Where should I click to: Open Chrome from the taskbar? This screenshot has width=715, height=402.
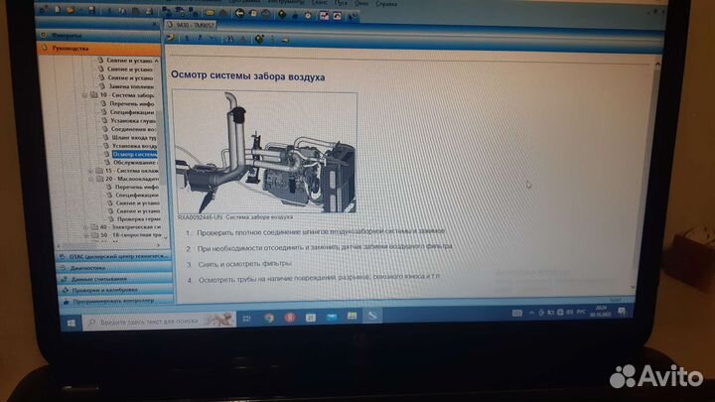(x=269, y=319)
